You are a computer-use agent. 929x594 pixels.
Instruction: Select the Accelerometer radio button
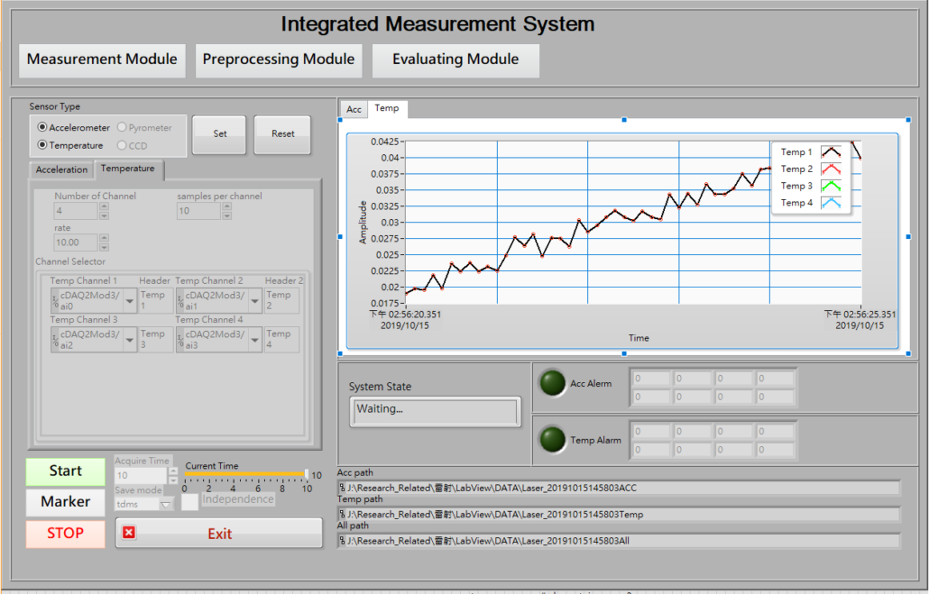42,128
